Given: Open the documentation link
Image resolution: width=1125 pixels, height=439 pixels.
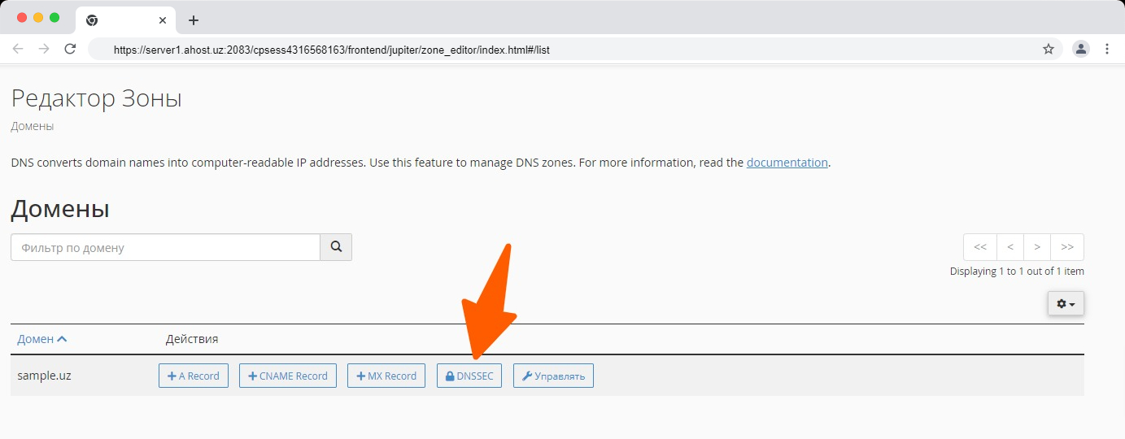Looking at the screenshot, I should tap(787, 163).
